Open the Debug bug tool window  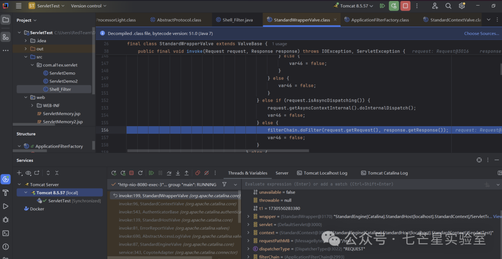point(6,220)
